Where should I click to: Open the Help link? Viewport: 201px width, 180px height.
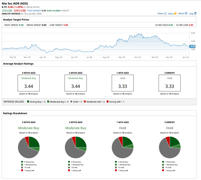pyautogui.click(x=191, y=13)
